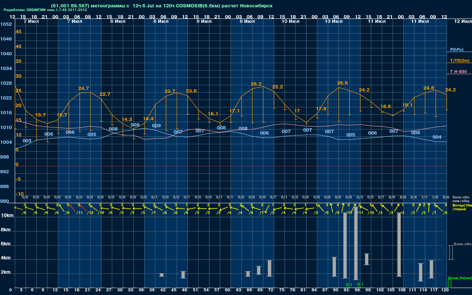Screen dimensions: 472x295
Task: Click the 19.1 temperature value
Action: tap(407, 105)
